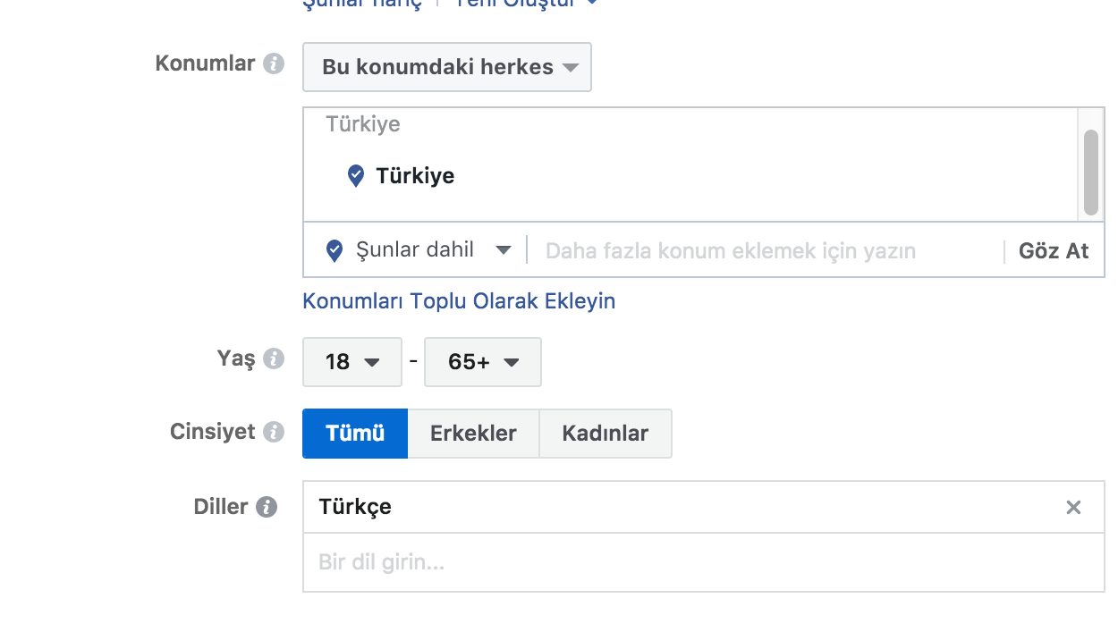Focus the Bir dil girin language field
The image size is (1118, 624).
coord(704,562)
